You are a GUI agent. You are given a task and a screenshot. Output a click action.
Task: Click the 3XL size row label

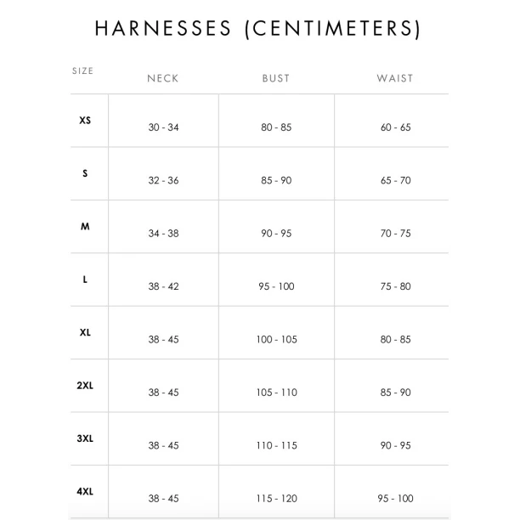pos(85,438)
